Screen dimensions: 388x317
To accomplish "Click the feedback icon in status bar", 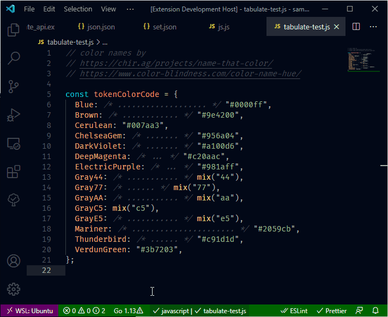I will click(x=359, y=311).
